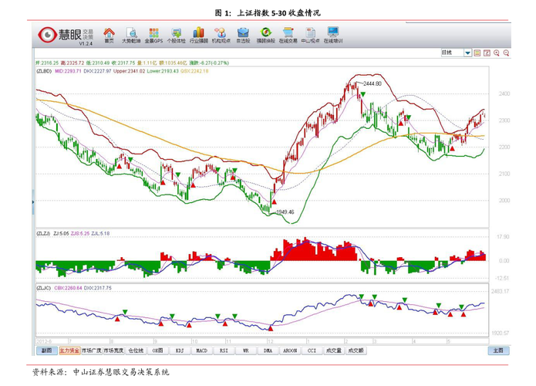Click the 成交量 volume tab
Screen dimensions: 536x386
click(334, 350)
